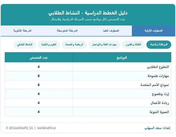
Task: Choose الثقافة والفنون category pill
Action: (x=133, y=44)
